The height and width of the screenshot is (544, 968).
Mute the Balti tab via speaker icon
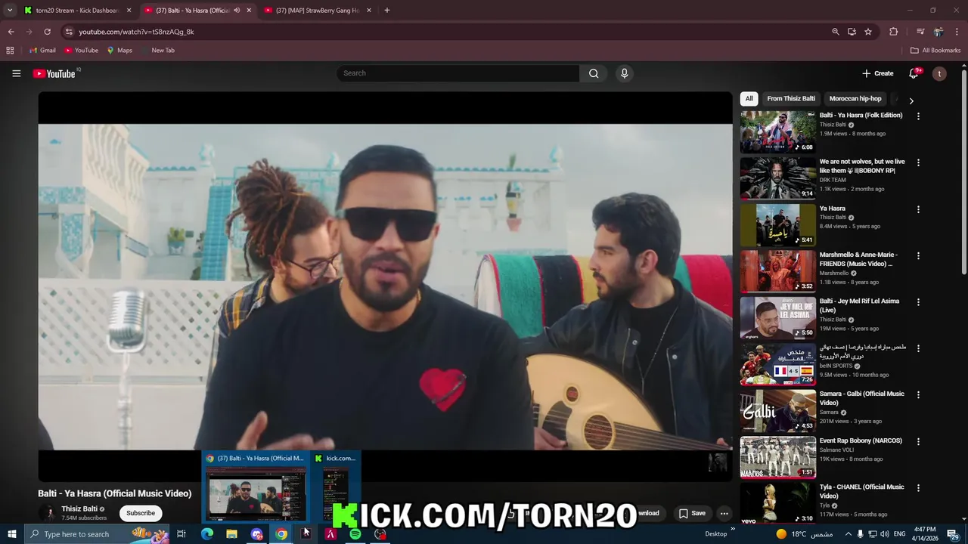[237, 11]
